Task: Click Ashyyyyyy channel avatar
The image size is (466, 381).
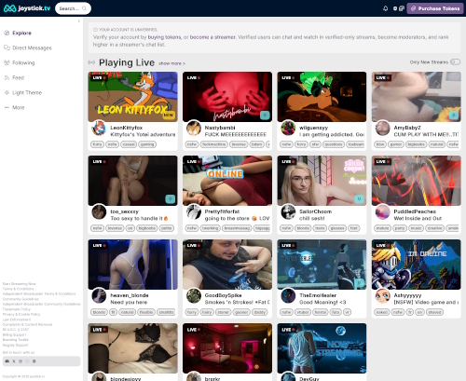Action: coord(382,296)
